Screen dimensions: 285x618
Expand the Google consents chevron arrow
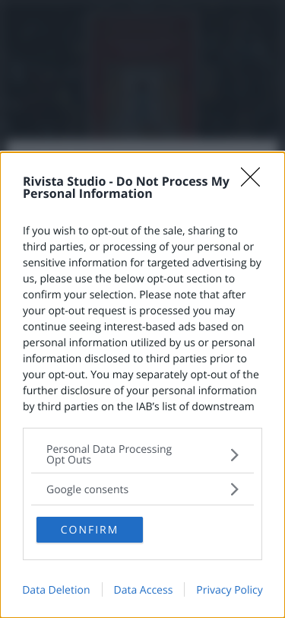click(x=235, y=489)
